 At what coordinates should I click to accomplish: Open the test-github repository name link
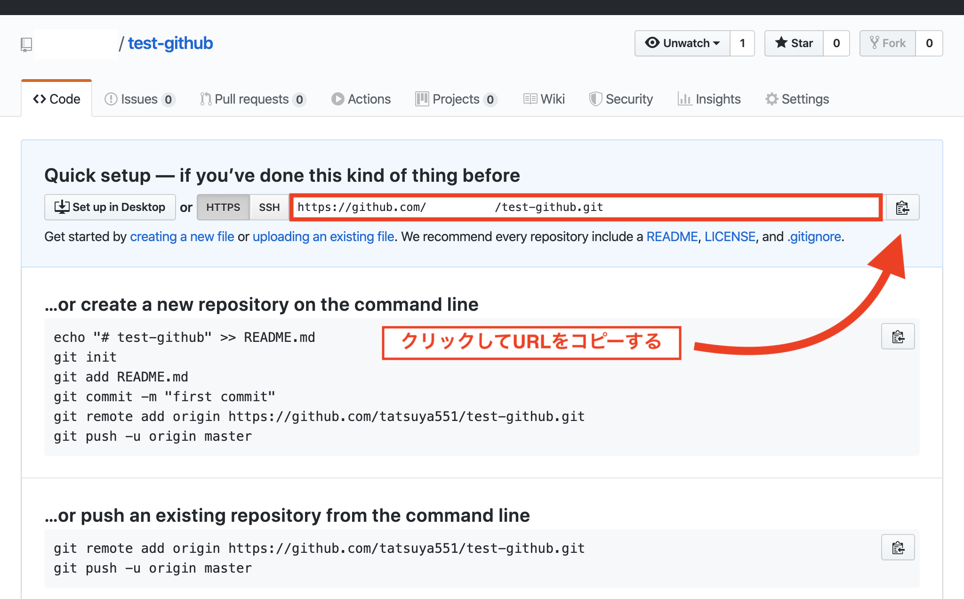(170, 43)
